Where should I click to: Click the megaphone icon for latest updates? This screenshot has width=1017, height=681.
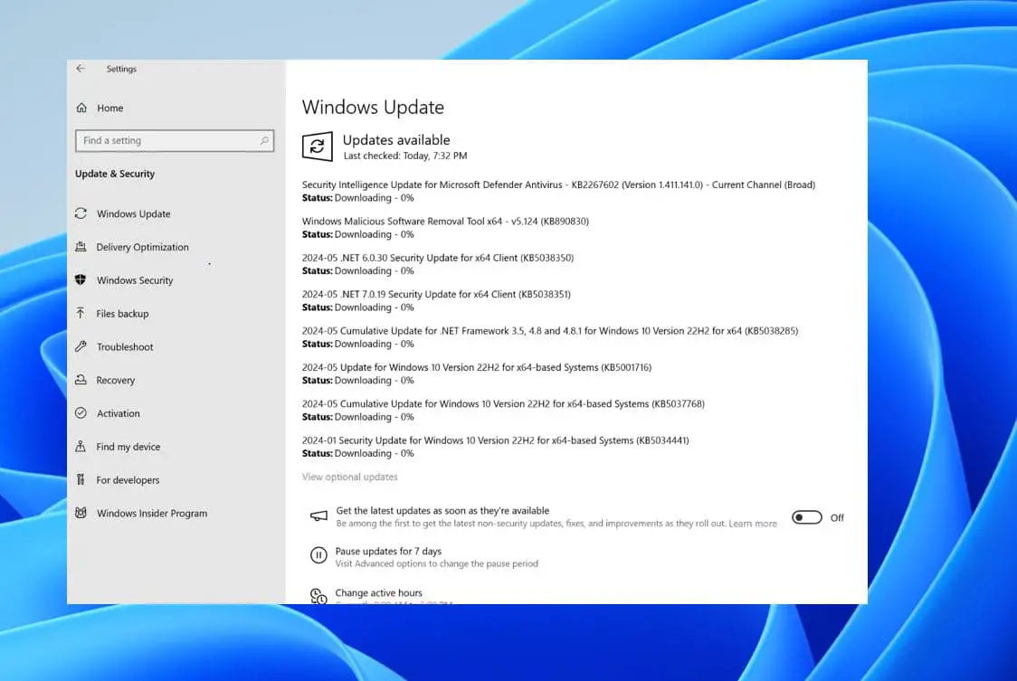coord(318,516)
